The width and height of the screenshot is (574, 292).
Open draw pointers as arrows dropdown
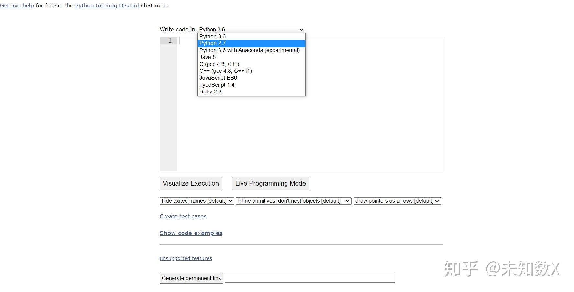click(397, 201)
